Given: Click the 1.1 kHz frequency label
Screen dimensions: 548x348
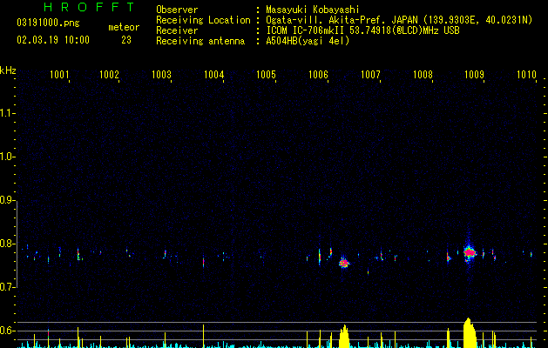Looking at the screenshot, I should [x=7, y=113].
